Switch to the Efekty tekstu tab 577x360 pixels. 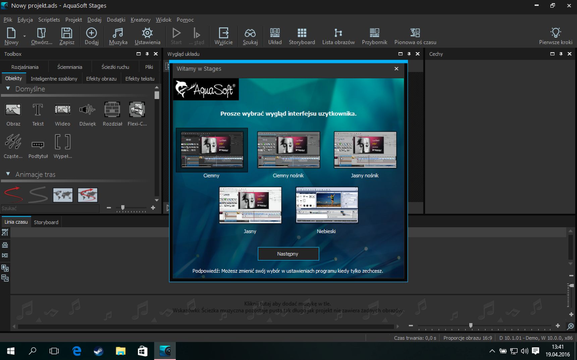pos(140,79)
